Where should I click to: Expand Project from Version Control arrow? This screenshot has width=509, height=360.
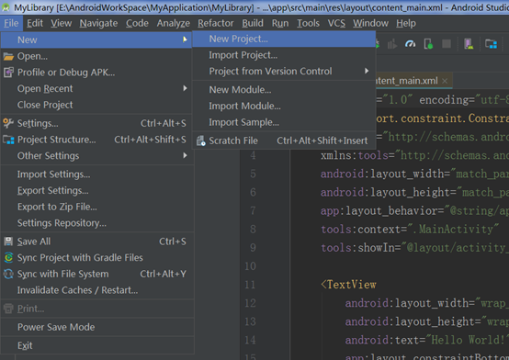pos(367,71)
